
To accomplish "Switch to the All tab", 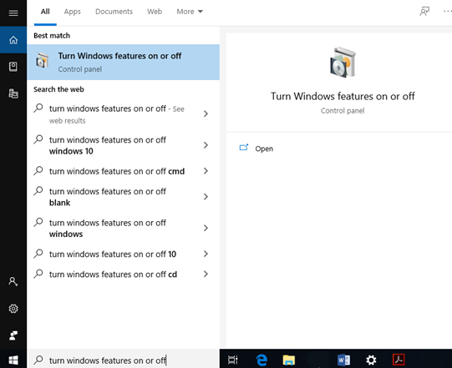I will (x=45, y=12).
